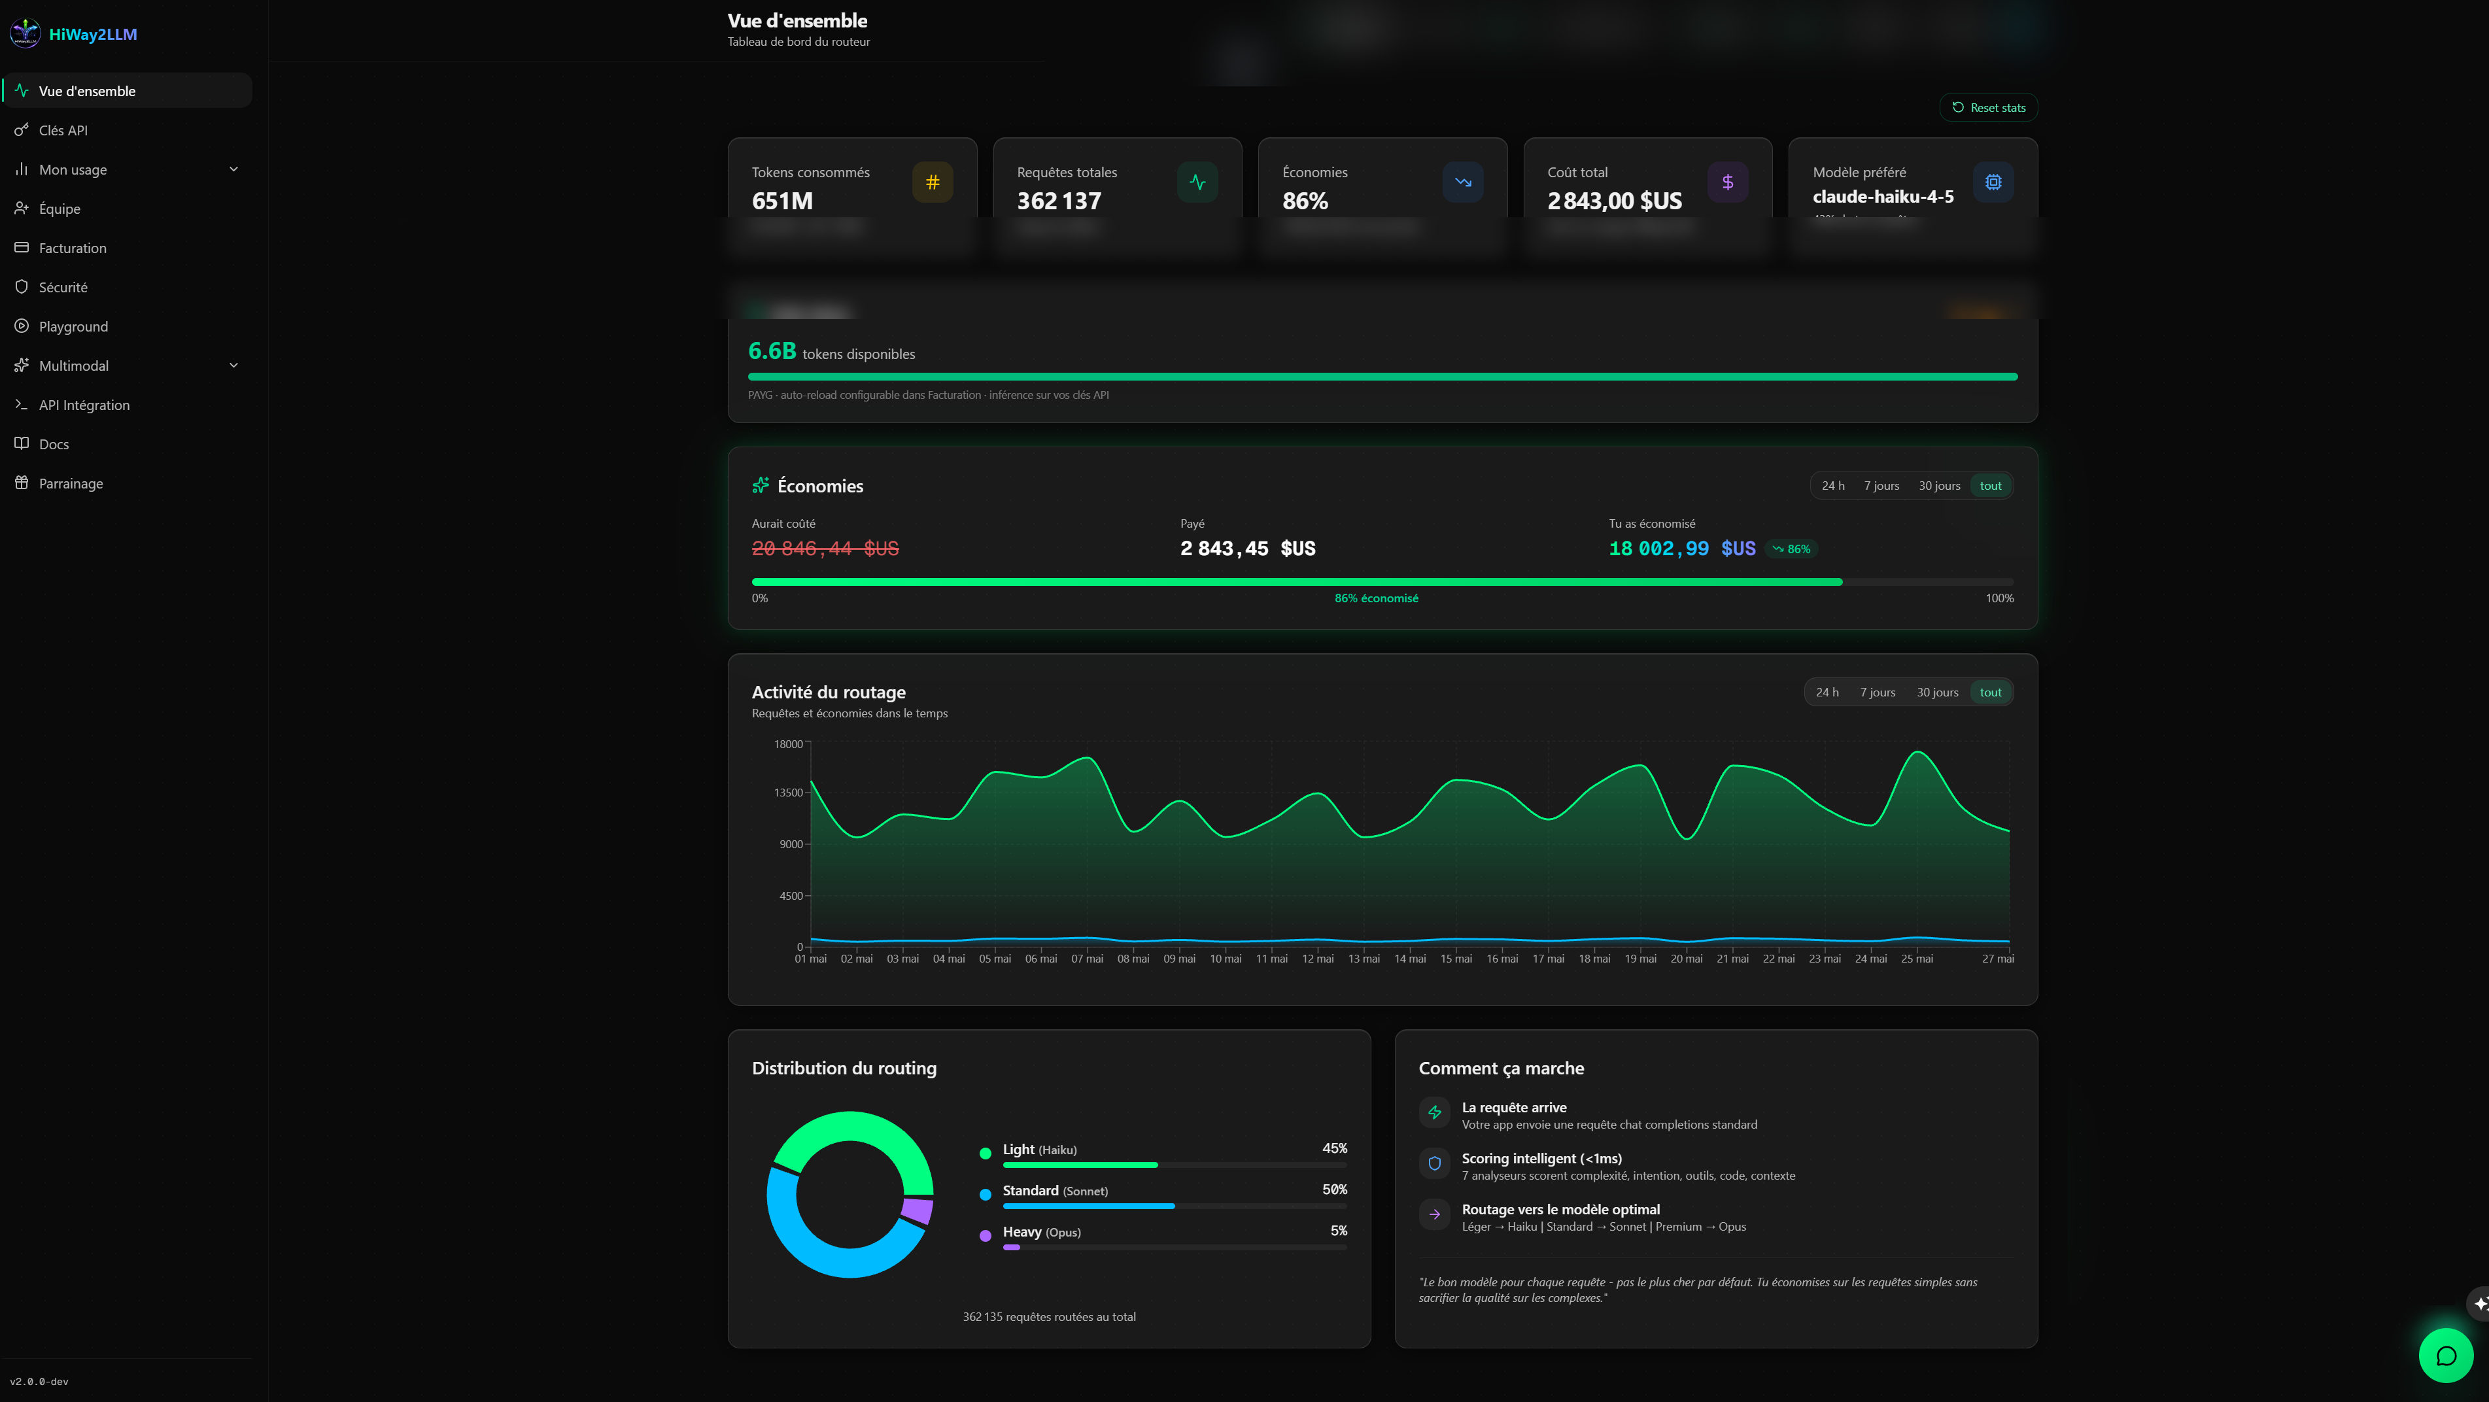Select 24 h in Économies card
This screenshot has width=2489, height=1402.
(x=1833, y=486)
